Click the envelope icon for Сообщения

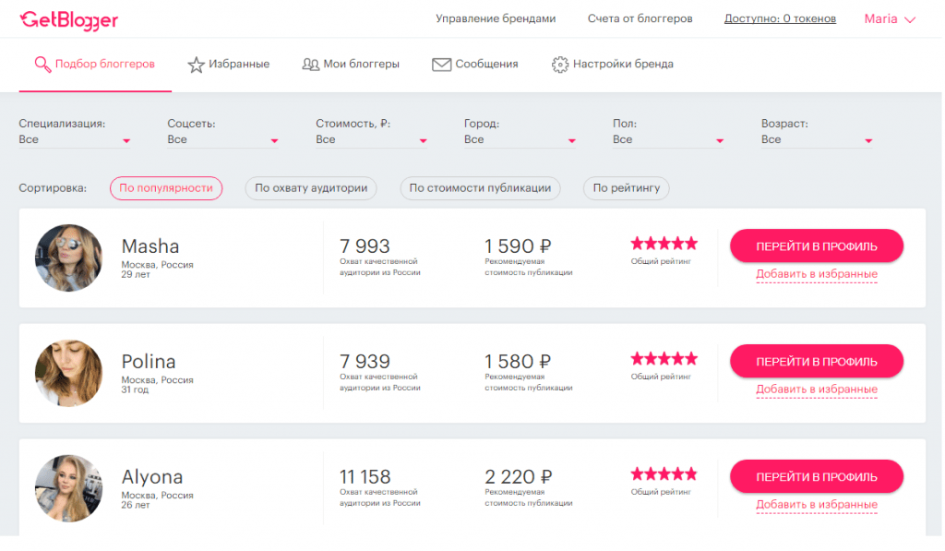point(441,65)
